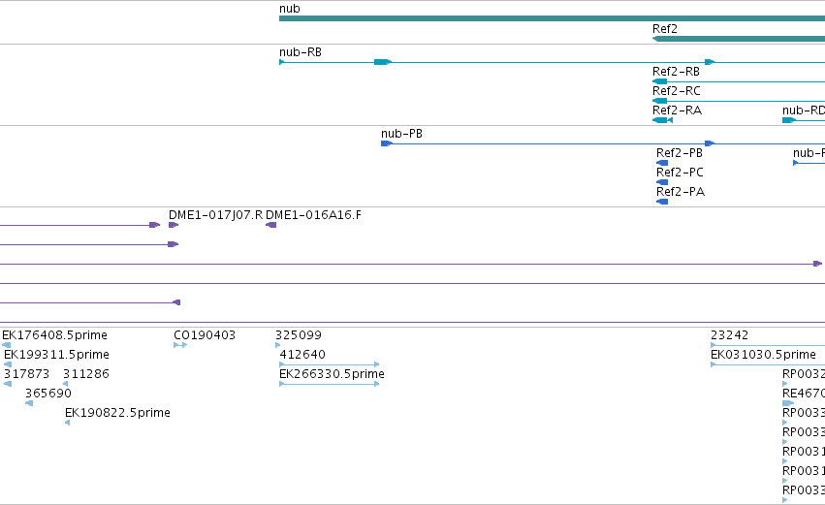Click the Ref2 gene label

(x=664, y=29)
